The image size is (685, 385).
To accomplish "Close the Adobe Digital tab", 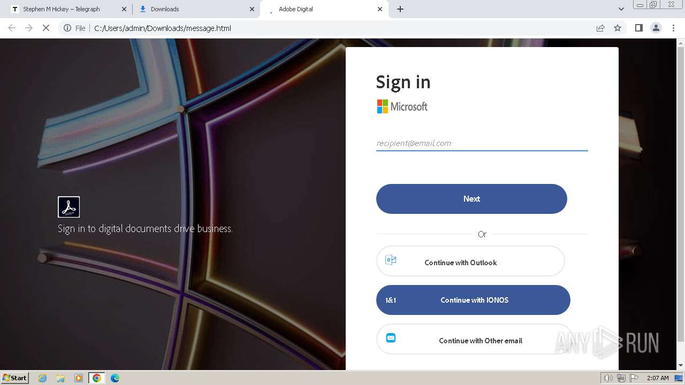I will coord(380,9).
